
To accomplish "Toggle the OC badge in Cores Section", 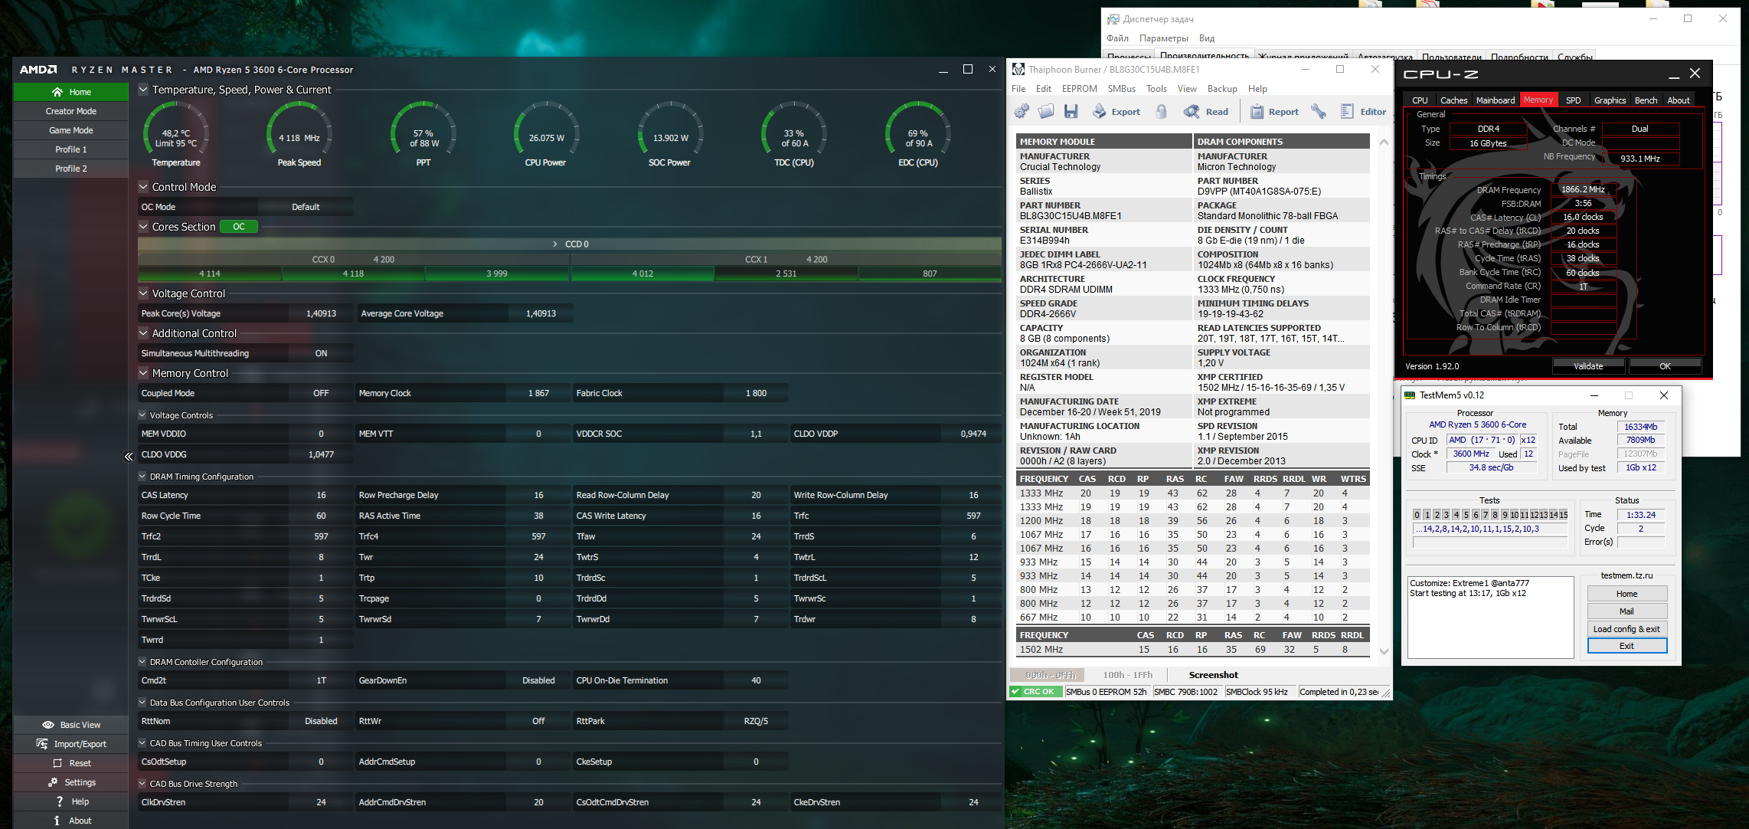I will [x=239, y=227].
